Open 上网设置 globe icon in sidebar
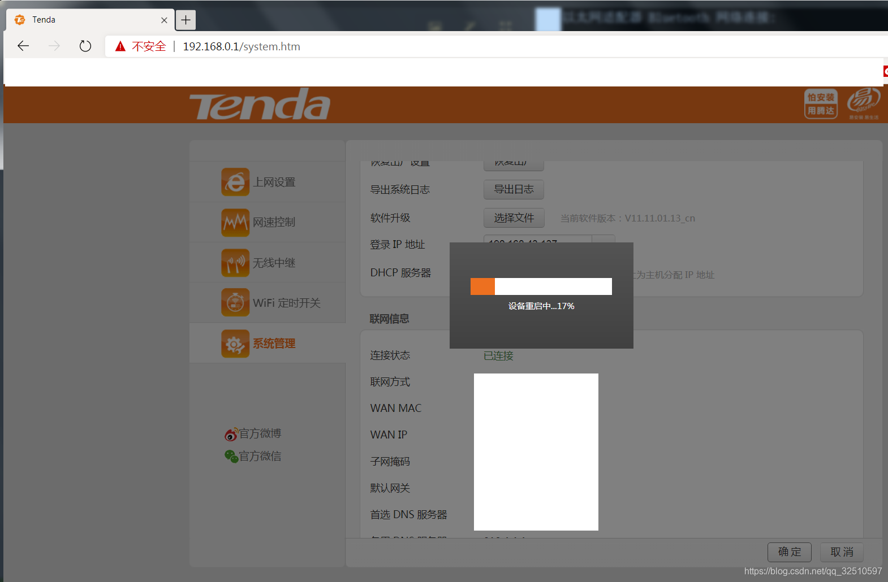This screenshot has width=888, height=582. point(235,182)
